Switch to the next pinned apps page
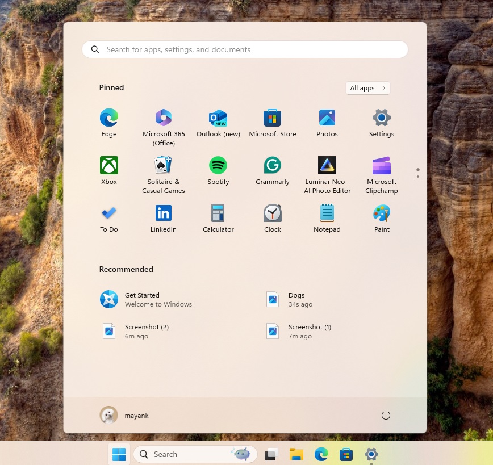 point(418,177)
